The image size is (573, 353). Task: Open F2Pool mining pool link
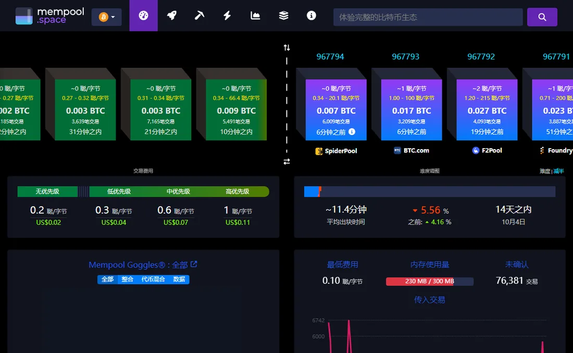pyautogui.click(x=487, y=150)
